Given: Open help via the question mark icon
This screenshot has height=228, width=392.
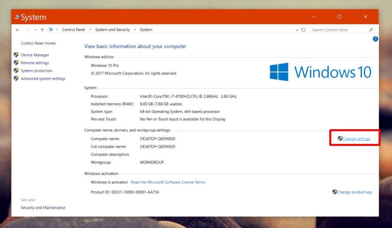Looking at the screenshot, I should [x=376, y=39].
